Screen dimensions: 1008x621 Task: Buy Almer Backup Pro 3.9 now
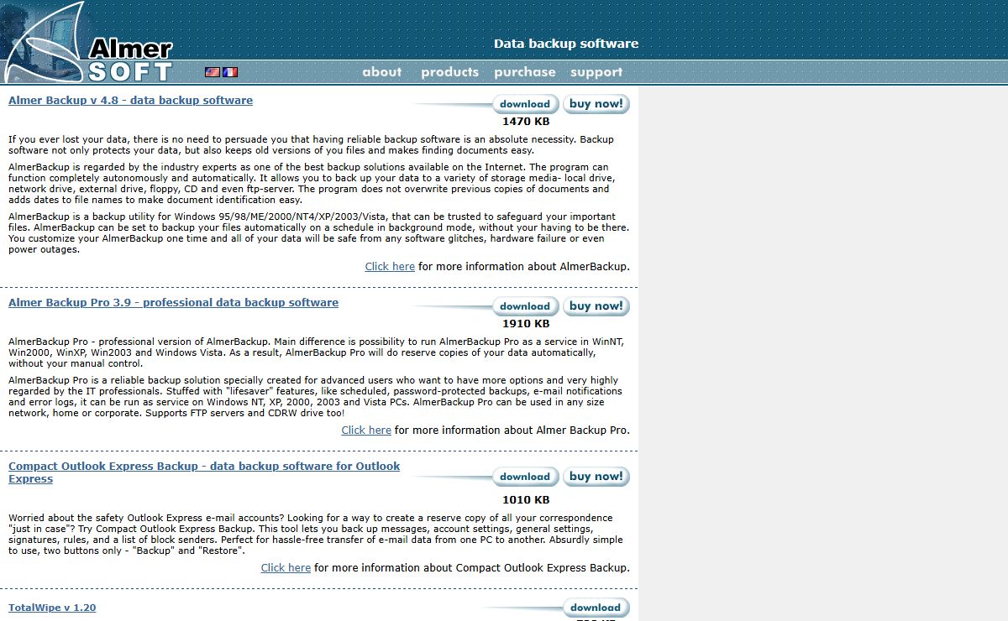tap(596, 306)
